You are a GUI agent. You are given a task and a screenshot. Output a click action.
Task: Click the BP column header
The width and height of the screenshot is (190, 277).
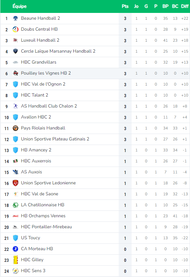(165, 6)
